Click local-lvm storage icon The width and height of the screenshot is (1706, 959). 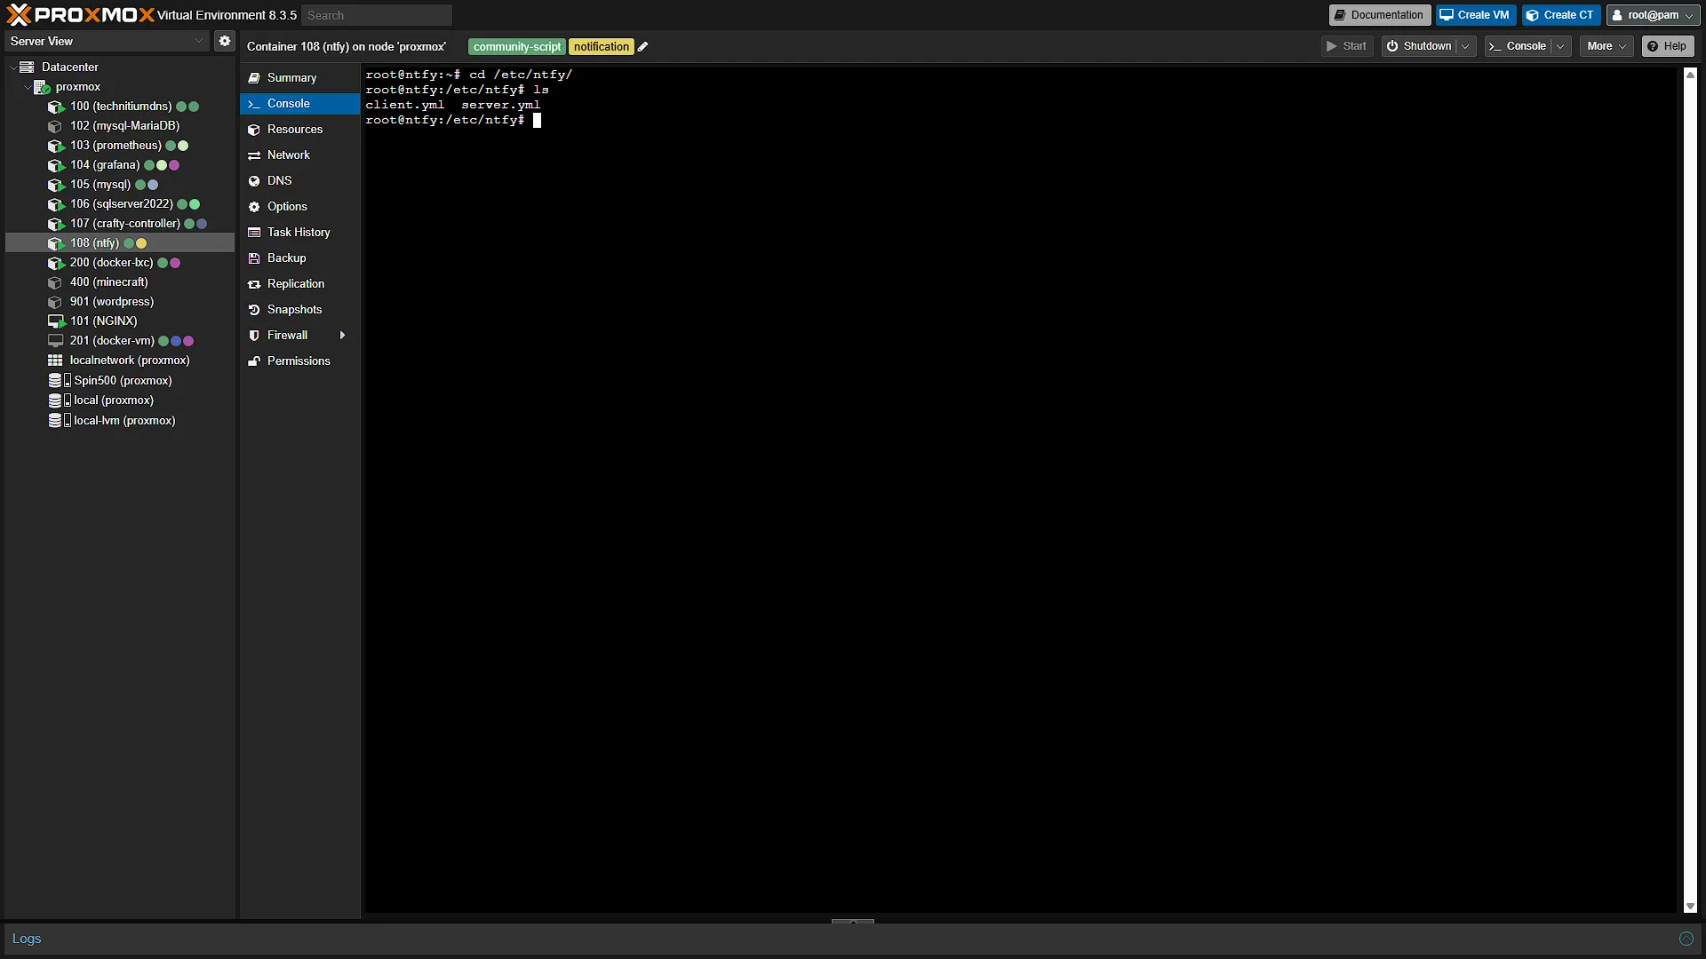(59, 421)
